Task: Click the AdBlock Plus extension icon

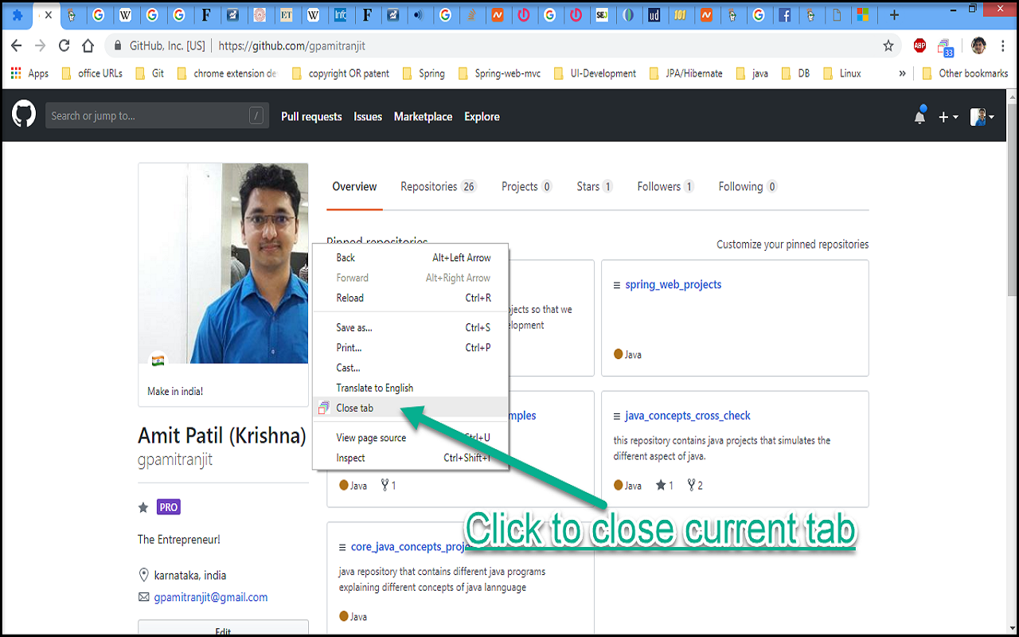Action: [x=919, y=46]
